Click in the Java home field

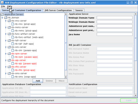tap(114, 34)
